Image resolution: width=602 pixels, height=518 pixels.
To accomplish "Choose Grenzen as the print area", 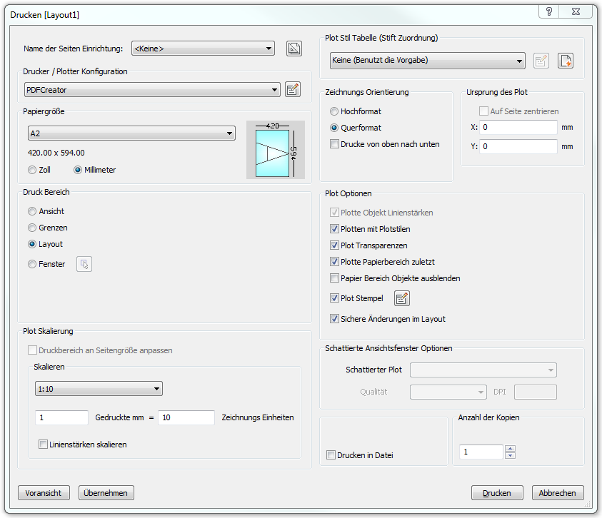I will click(x=32, y=228).
